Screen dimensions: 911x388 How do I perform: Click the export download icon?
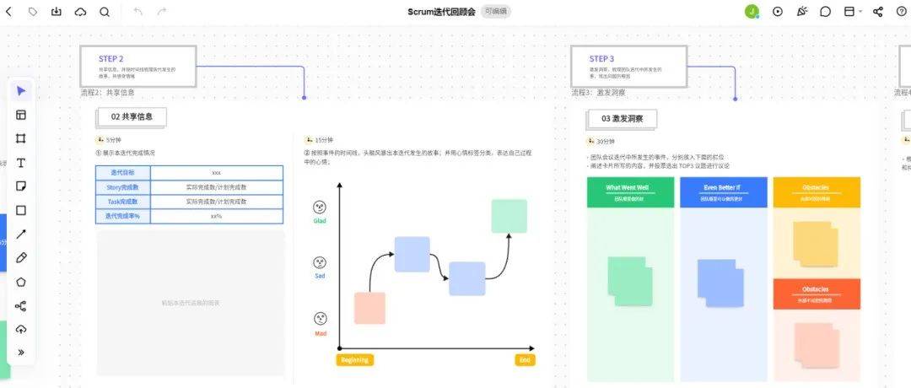click(57, 12)
